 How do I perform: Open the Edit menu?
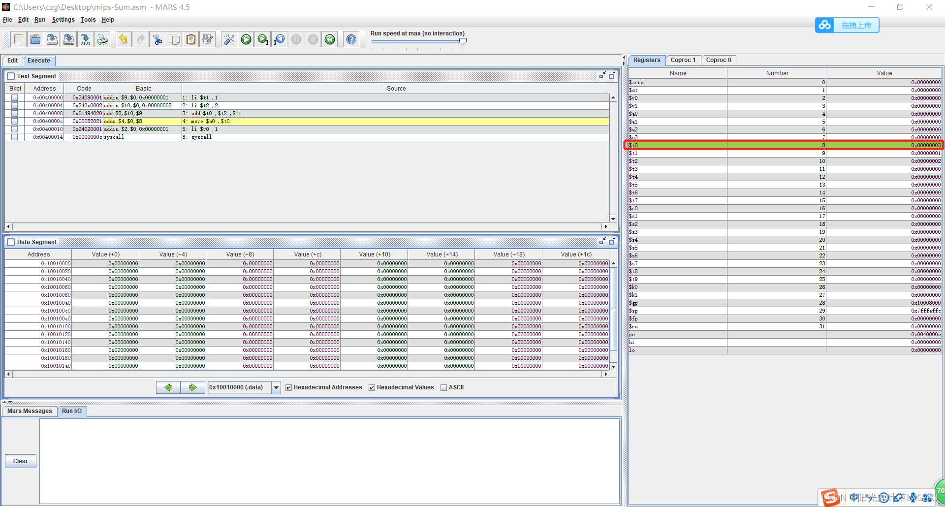click(23, 20)
